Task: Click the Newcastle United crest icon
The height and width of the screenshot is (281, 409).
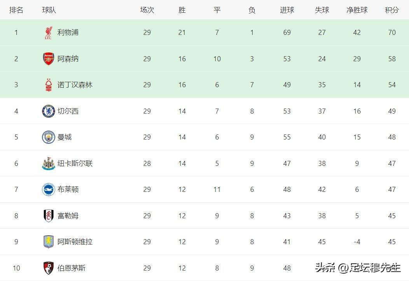Action: [48, 164]
